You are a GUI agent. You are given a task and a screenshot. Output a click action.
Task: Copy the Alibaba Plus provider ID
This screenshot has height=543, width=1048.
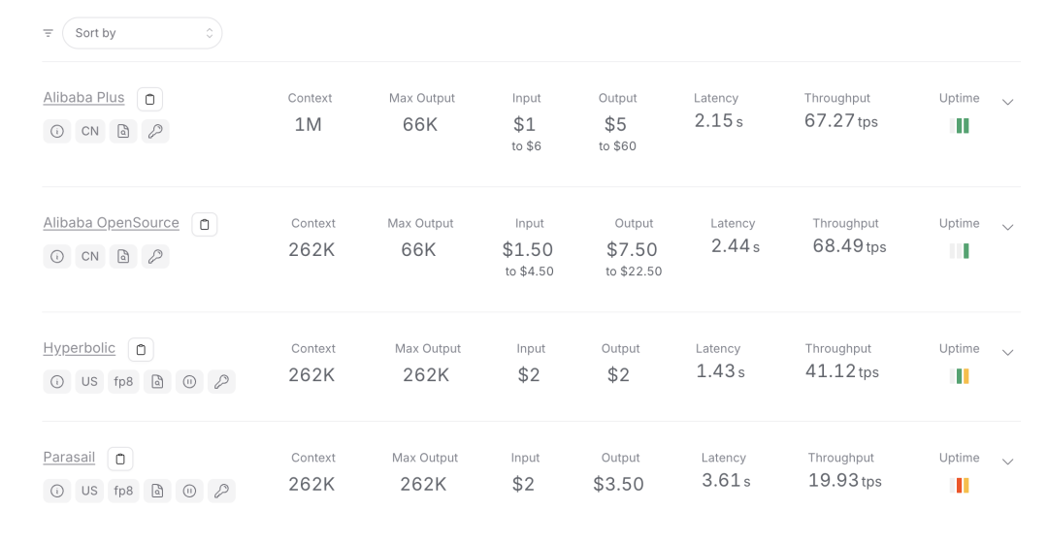(149, 99)
